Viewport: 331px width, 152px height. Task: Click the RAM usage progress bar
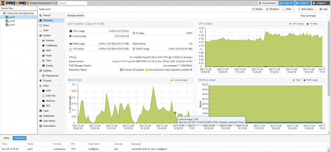99,46
